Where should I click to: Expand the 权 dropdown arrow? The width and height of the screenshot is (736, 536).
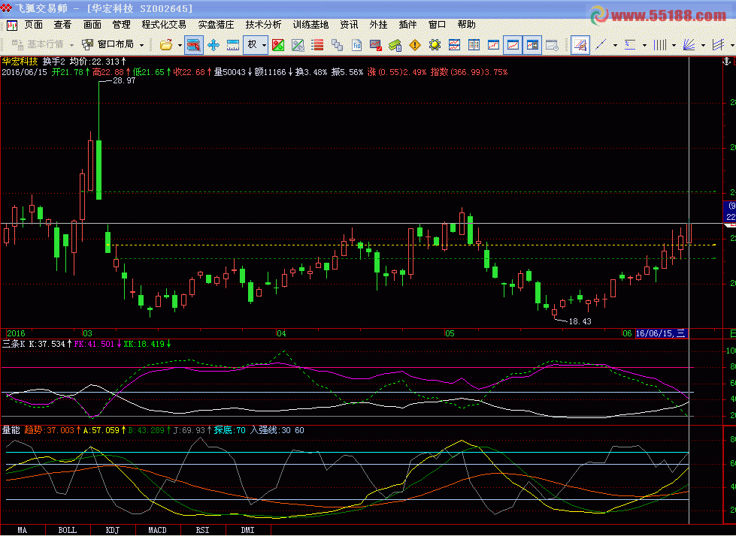[265, 45]
